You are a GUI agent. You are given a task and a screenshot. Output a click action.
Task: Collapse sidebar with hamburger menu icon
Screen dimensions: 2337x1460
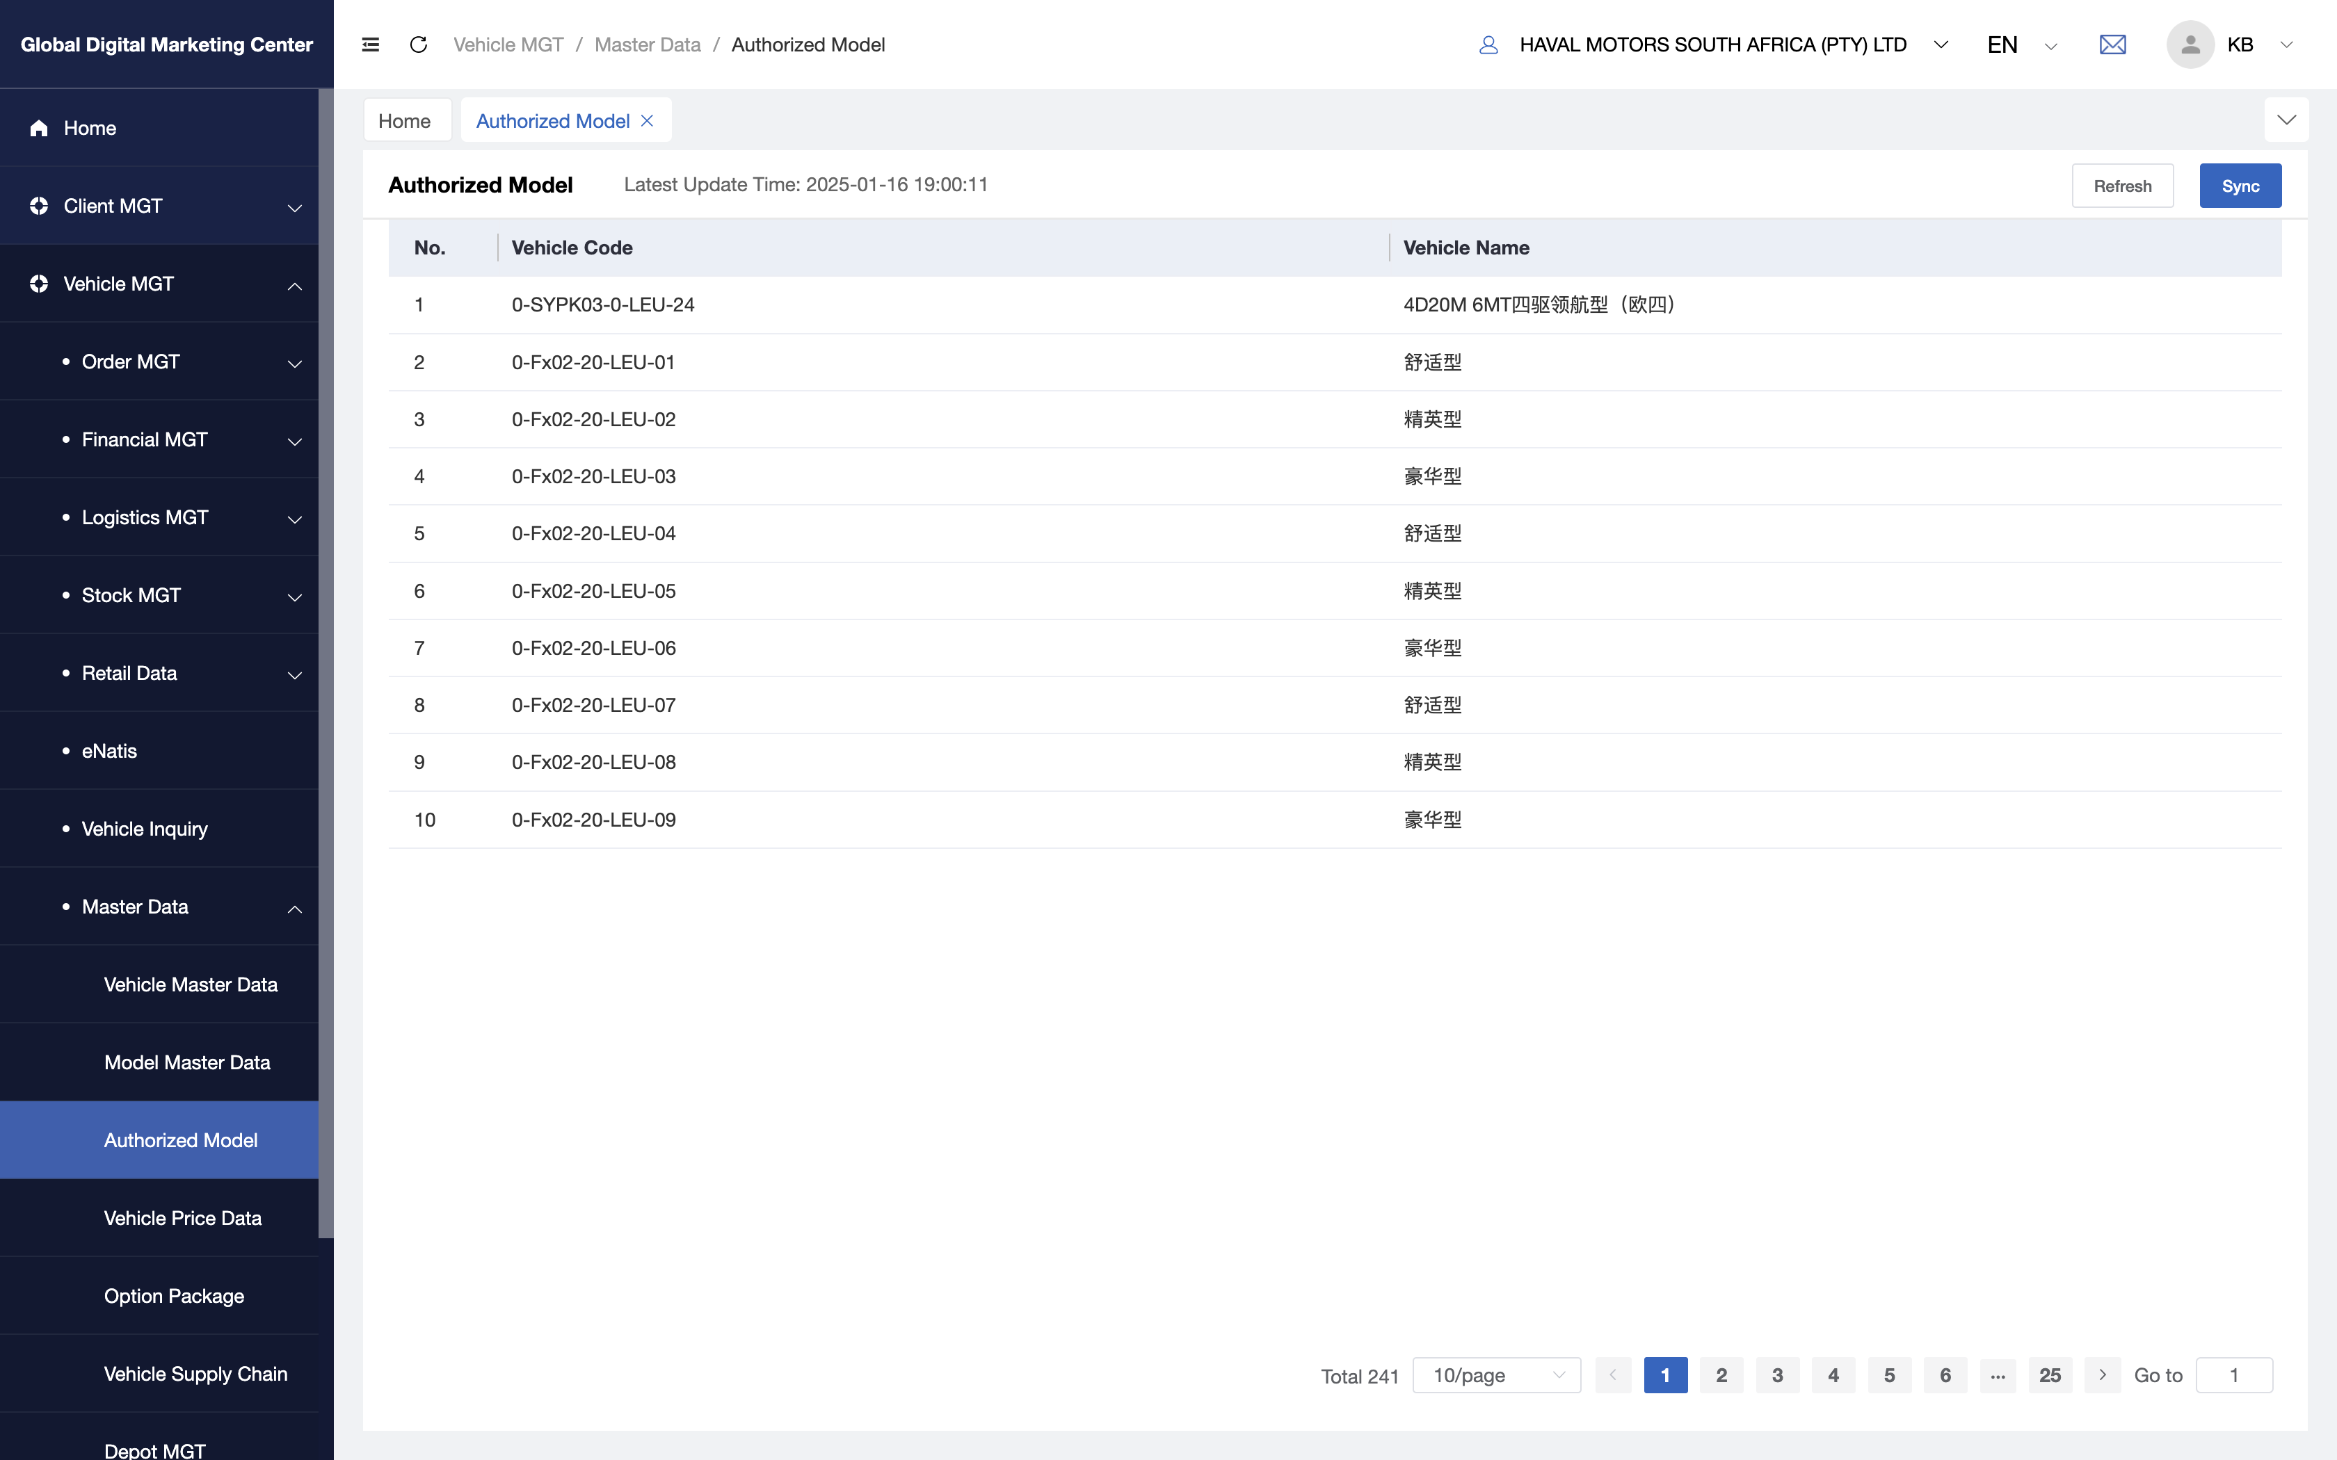pos(370,44)
